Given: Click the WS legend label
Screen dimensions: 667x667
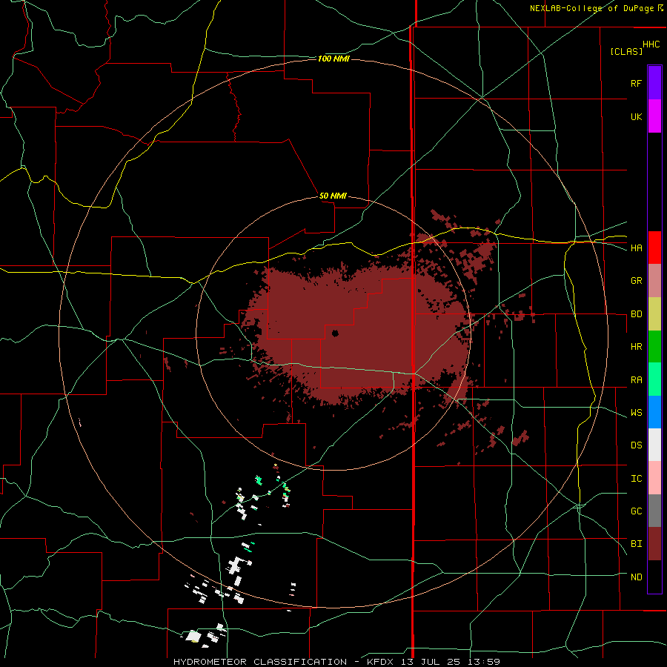Looking at the screenshot, I should pyautogui.click(x=636, y=413).
